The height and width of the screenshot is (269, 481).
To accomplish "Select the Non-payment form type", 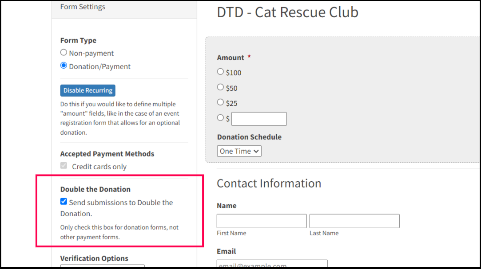I will pyautogui.click(x=64, y=53).
